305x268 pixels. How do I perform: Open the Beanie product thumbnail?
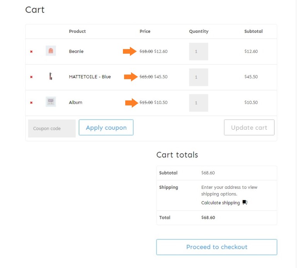(51, 51)
